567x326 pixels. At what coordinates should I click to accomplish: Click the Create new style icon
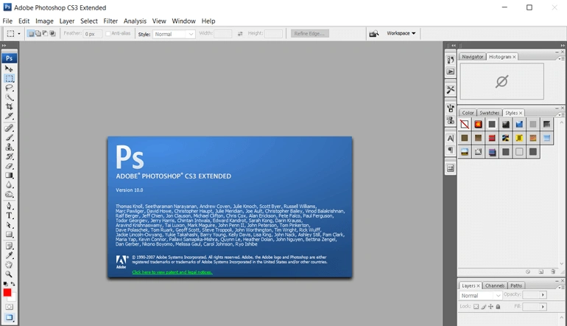coord(541,271)
